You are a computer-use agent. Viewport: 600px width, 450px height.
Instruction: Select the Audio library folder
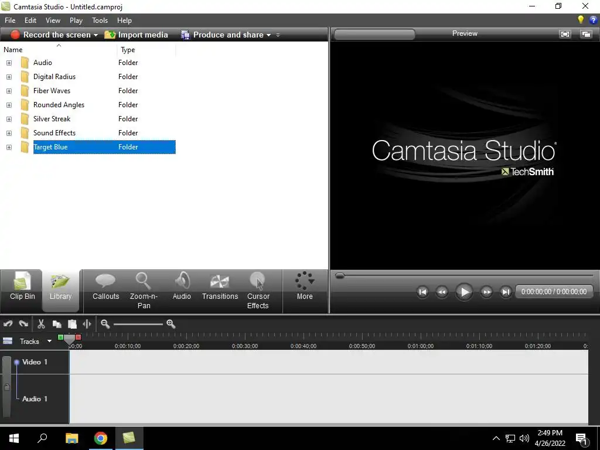(42, 62)
